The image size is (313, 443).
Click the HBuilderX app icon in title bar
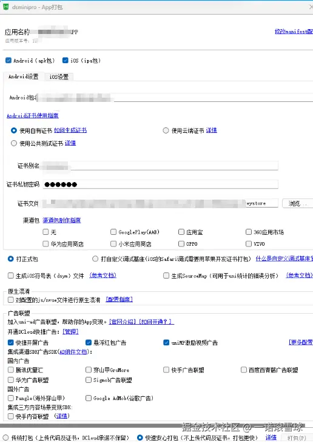[5, 7]
